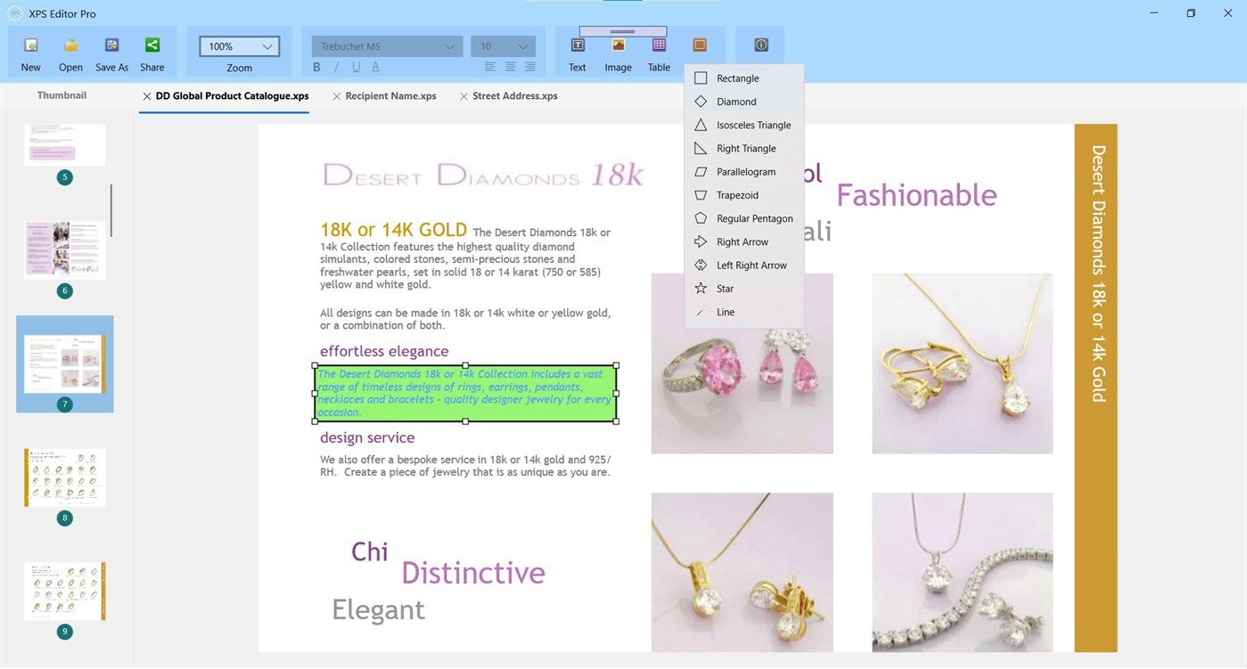The width and height of the screenshot is (1247, 669).
Task: Save the document using Save As
Action: (111, 51)
